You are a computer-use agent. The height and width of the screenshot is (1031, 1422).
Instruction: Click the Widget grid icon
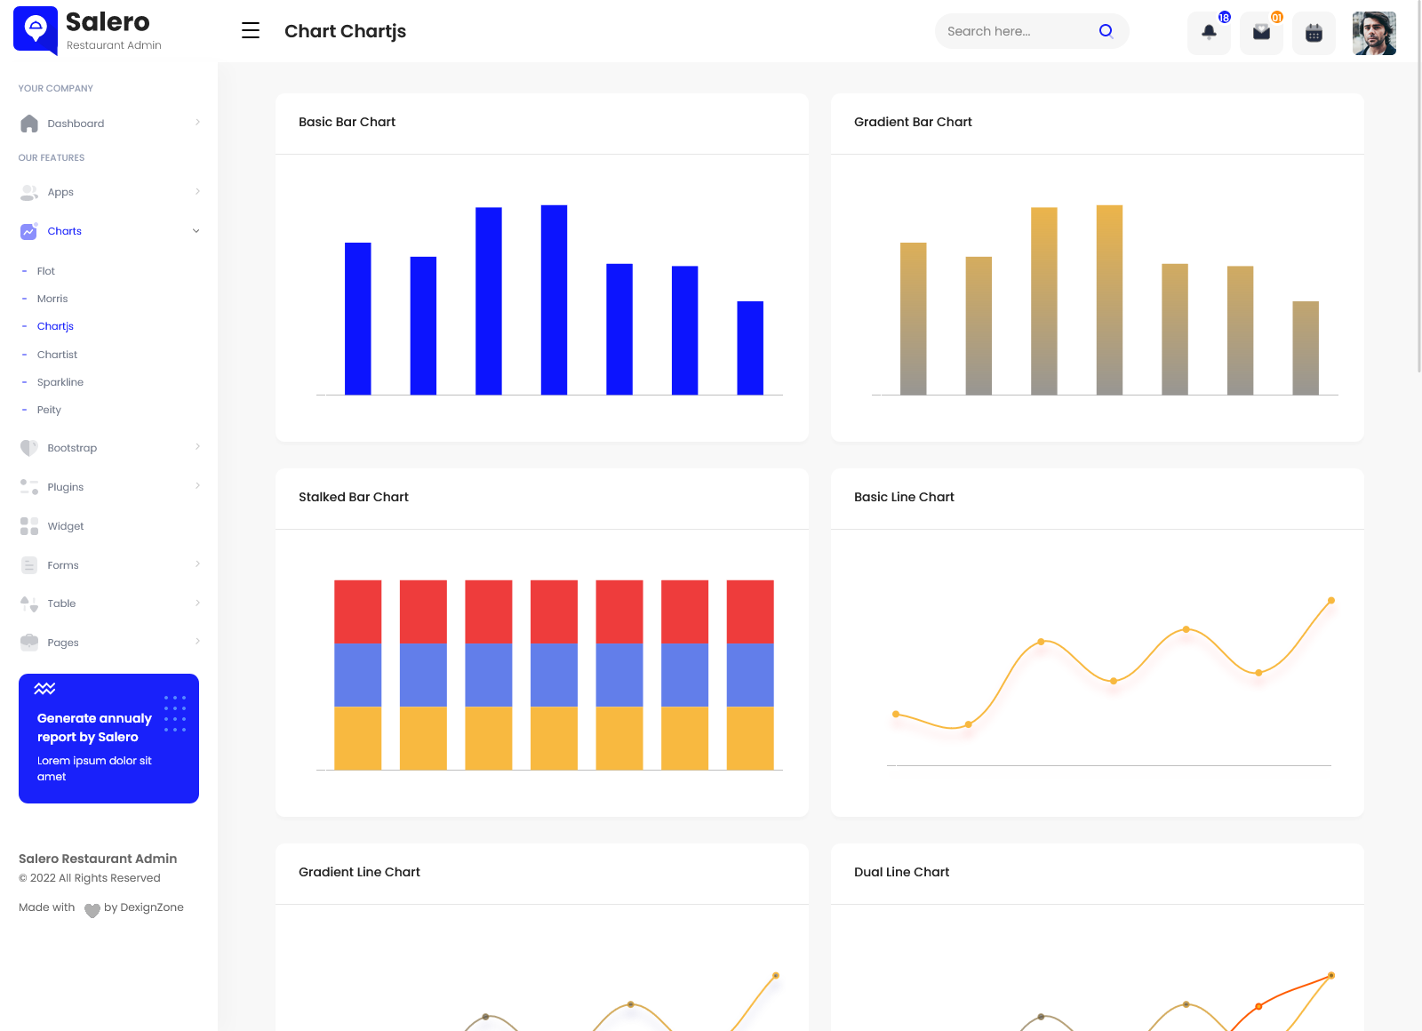coord(29,526)
